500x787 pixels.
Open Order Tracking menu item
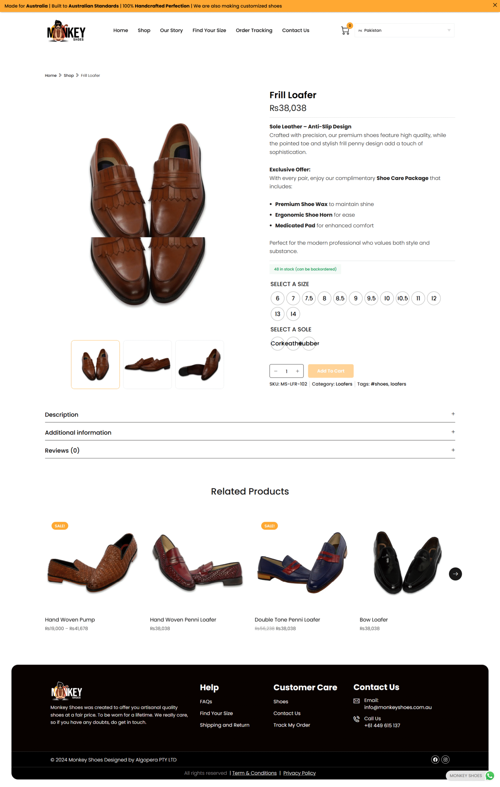[x=254, y=30]
